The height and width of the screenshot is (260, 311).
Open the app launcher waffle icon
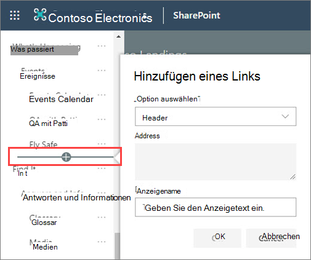(x=15, y=15)
